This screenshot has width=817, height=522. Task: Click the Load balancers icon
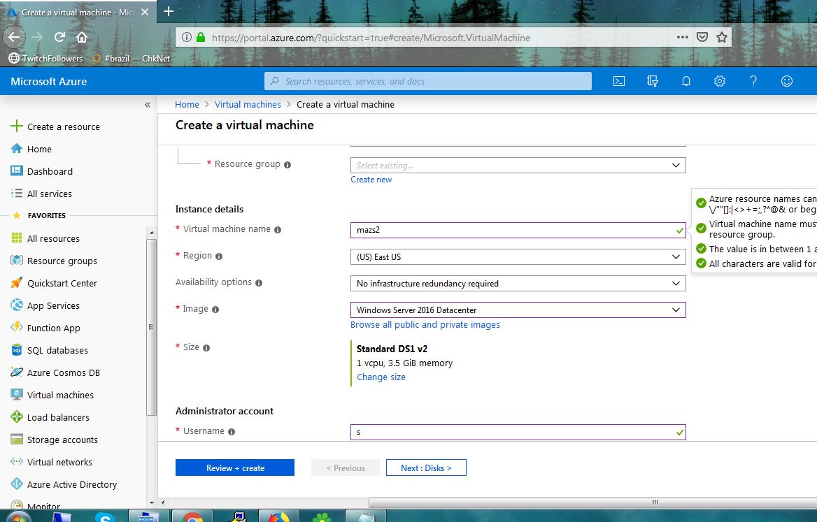coord(17,417)
